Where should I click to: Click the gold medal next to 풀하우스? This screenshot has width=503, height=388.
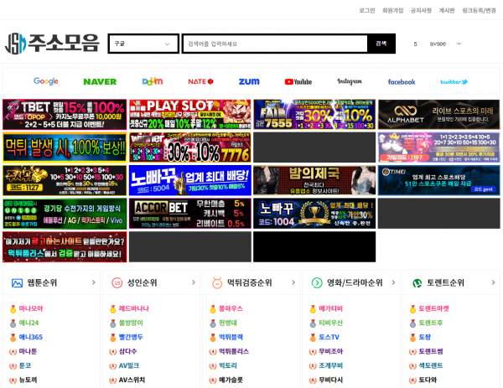pyautogui.click(x=213, y=308)
